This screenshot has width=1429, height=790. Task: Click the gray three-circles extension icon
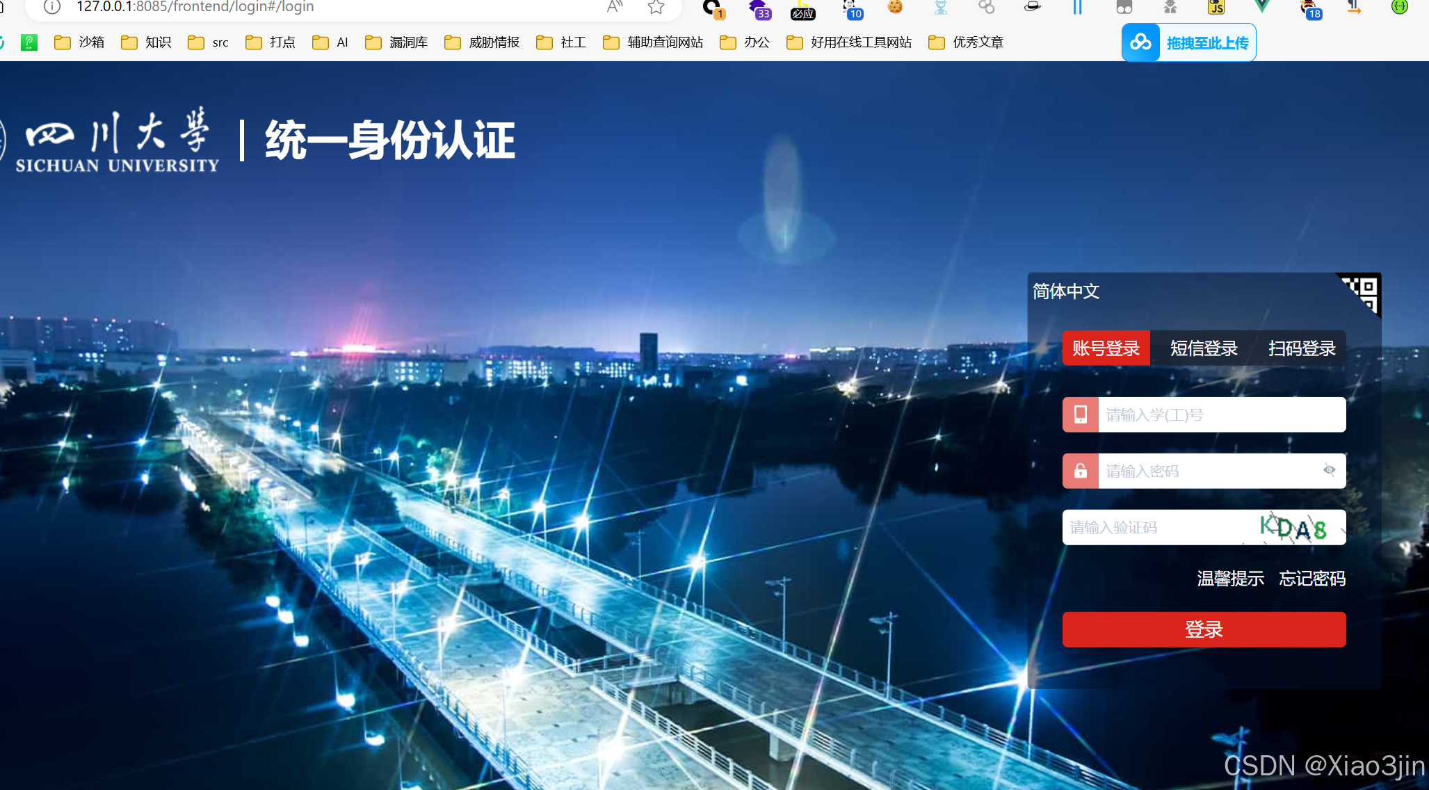tap(986, 7)
